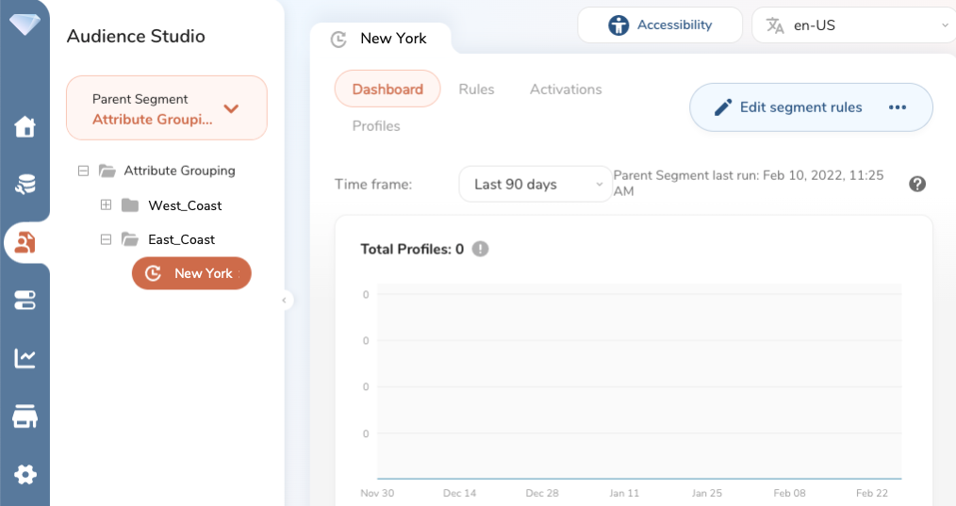Switch to the Activations tab

pyautogui.click(x=566, y=90)
